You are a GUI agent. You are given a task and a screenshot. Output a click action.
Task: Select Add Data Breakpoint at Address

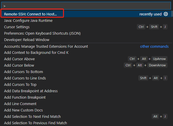click(x=86, y=91)
